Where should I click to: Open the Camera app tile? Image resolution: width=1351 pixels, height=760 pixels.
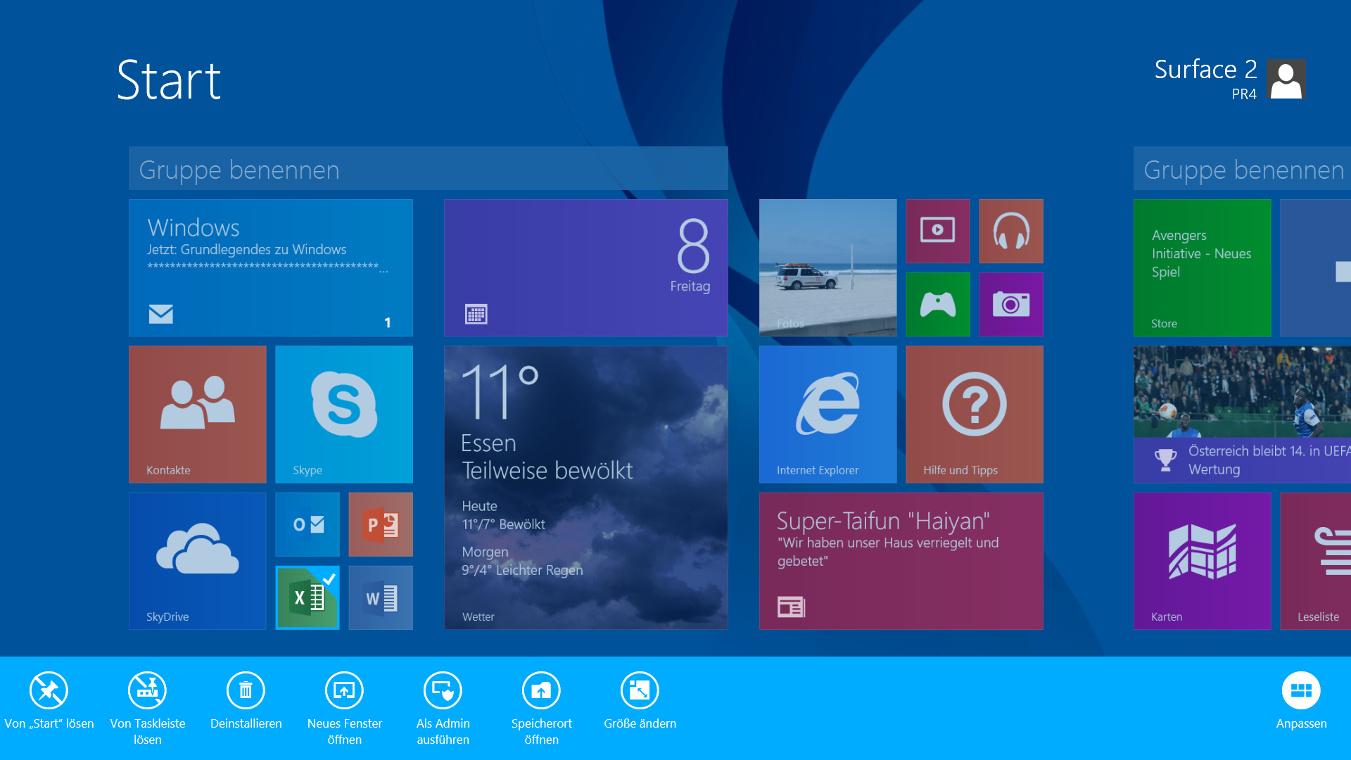pos(1010,304)
